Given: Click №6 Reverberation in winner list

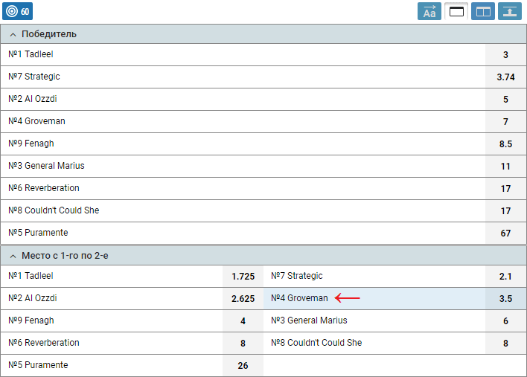Looking at the screenshot, I should pyautogui.click(x=44, y=188).
